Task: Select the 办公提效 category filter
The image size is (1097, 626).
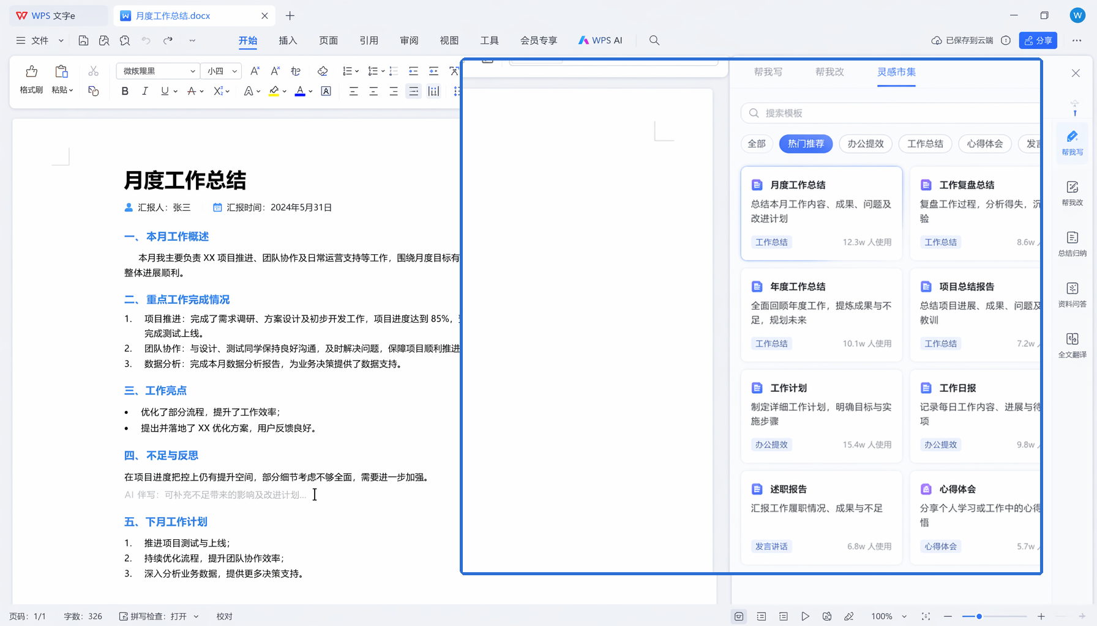Action: click(866, 144)
